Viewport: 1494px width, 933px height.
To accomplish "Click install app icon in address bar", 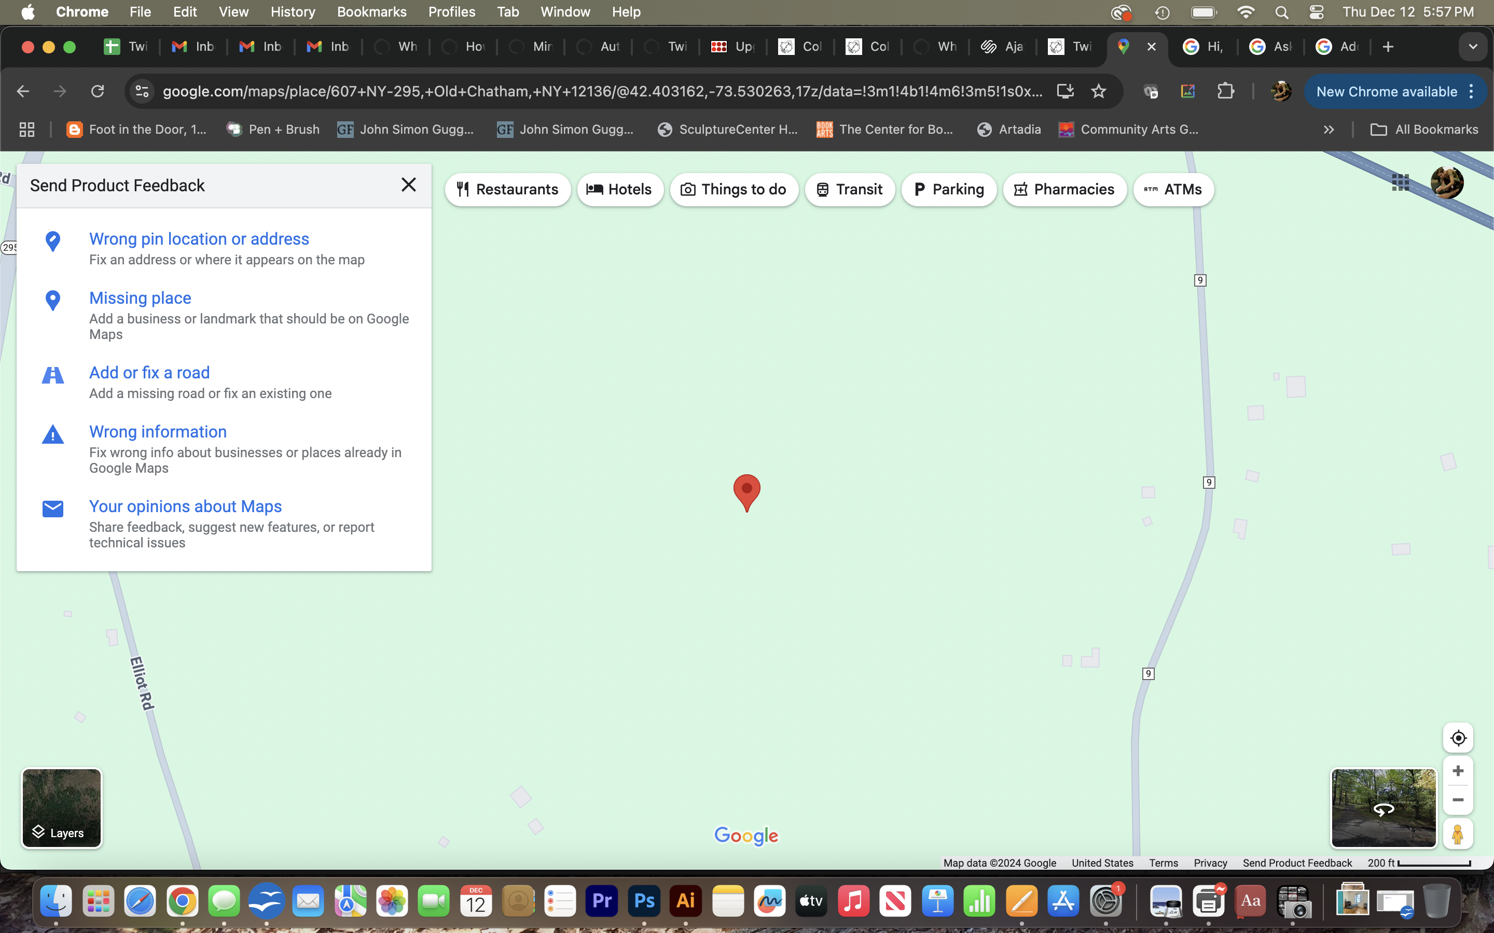I will point(1065,91).
